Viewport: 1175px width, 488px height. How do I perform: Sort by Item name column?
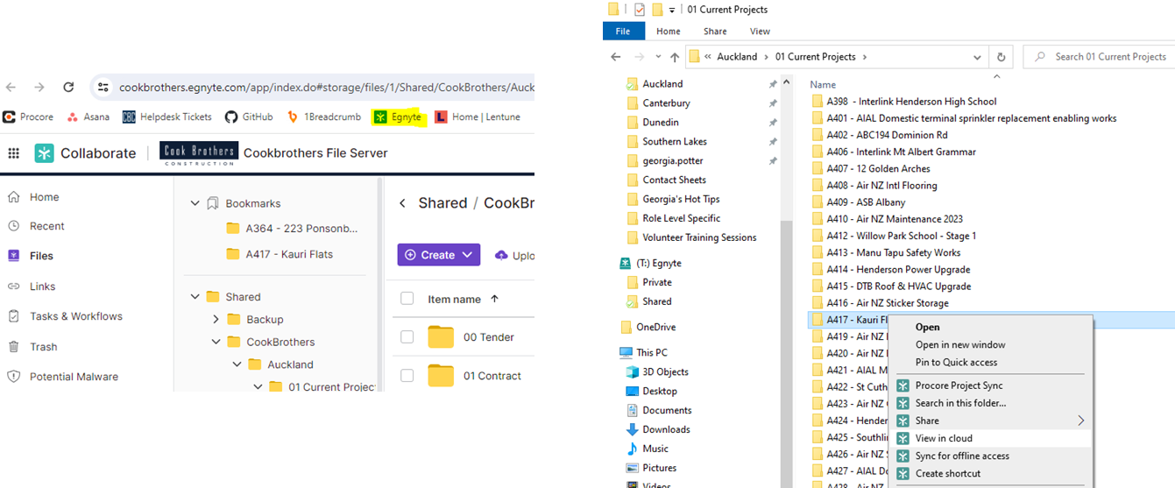[x=454, y=299]
